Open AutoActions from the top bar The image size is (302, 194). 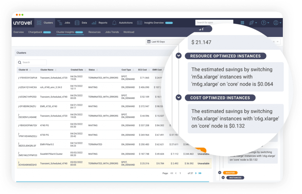coord(122,22)
